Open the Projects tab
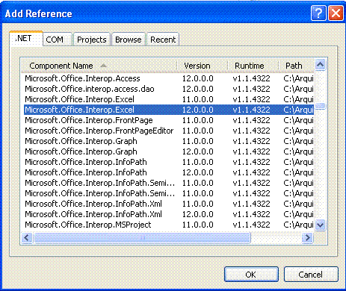346x291 pixels. [x=91, y=40]
